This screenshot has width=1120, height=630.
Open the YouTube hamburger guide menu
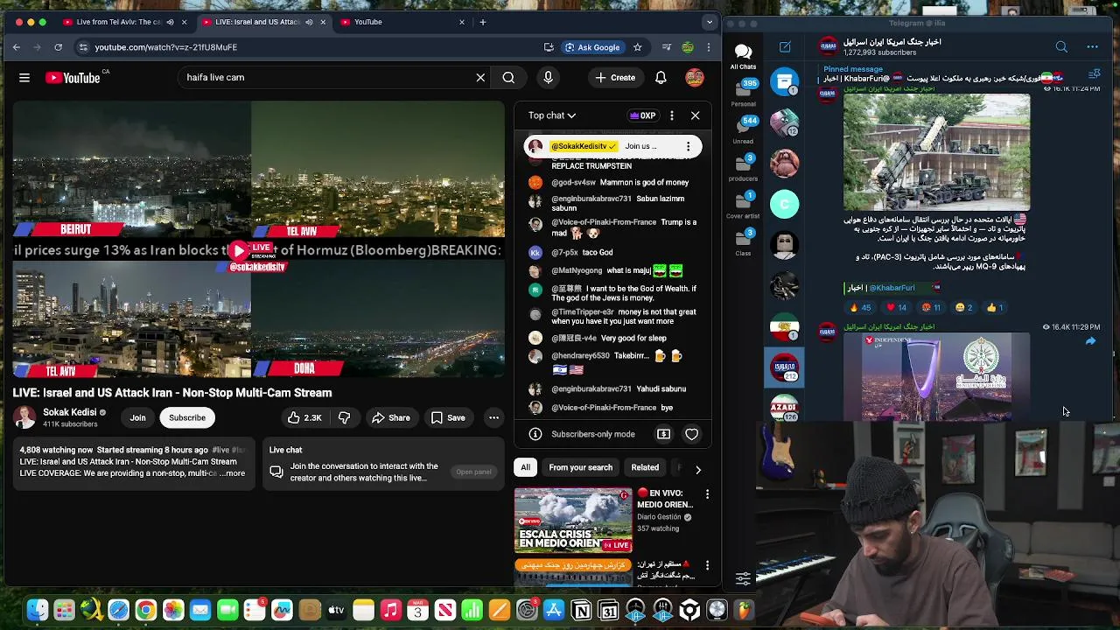24,78
